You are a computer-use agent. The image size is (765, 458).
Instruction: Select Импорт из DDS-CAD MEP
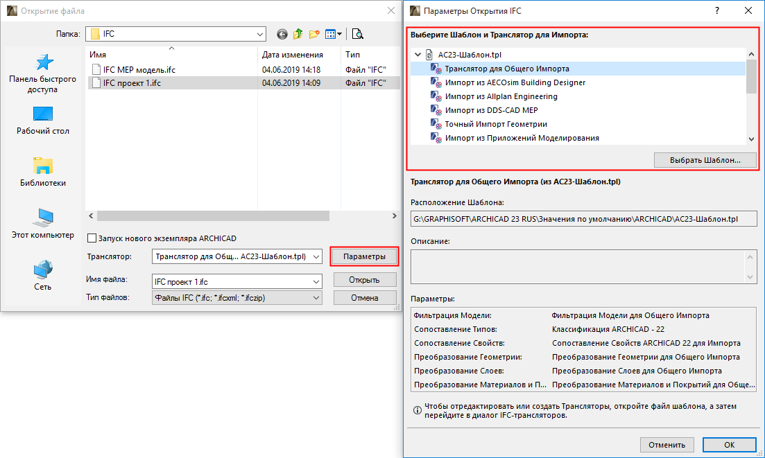tap(491, 110)
